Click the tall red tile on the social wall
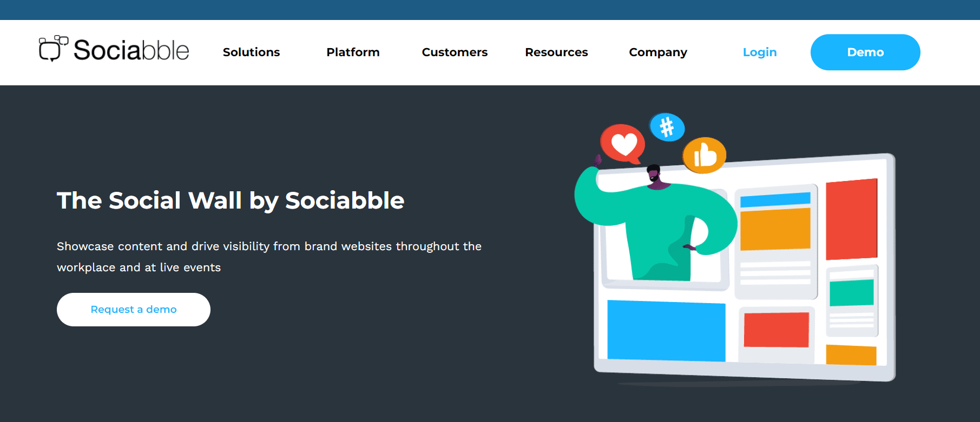This screenshot has height=422, width=980. coord(851,219)
